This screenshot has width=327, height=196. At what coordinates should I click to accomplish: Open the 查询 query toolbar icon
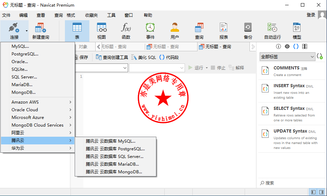199,28
